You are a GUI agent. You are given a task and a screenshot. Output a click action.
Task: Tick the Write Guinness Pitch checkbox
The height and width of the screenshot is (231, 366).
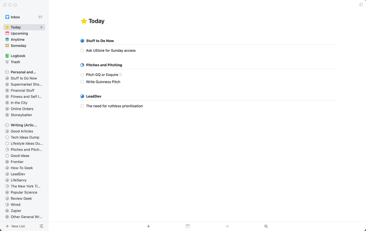click(82, 82)
